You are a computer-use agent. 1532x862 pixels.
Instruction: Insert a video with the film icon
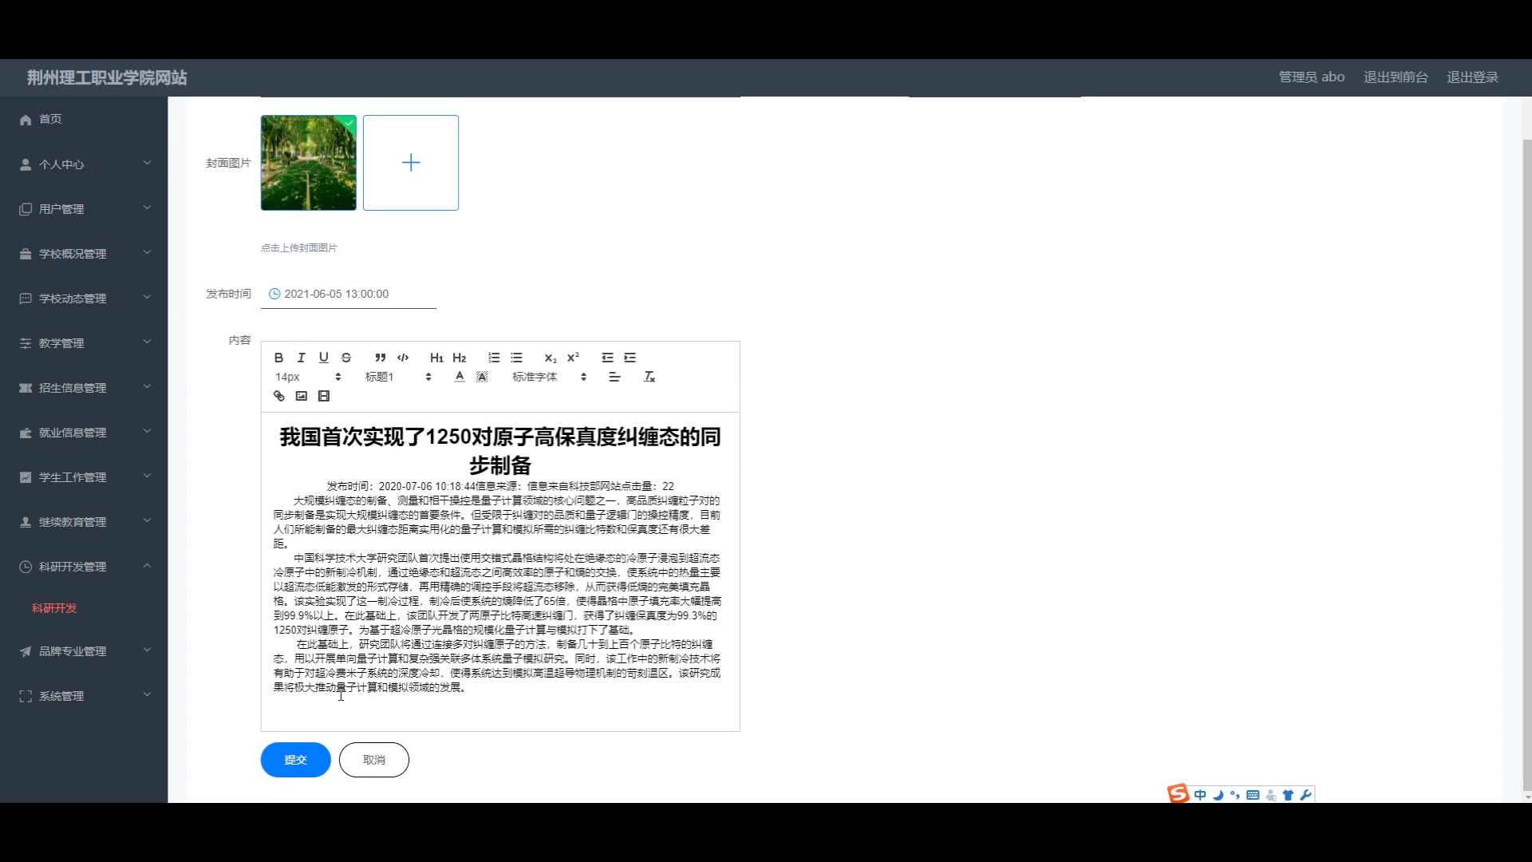click(323, 396)
